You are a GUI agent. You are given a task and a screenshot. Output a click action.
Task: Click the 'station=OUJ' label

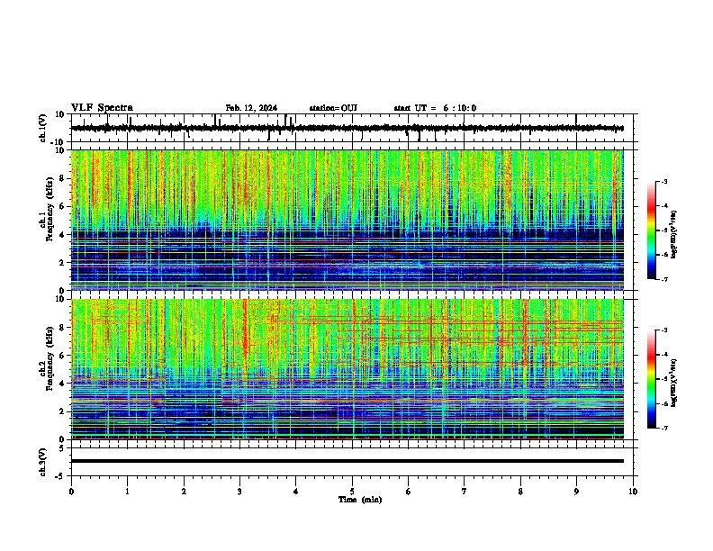click(x=333, y=108)
